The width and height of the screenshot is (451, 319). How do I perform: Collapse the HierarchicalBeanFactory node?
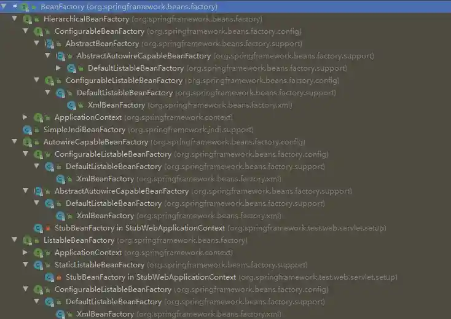(14, 18)
